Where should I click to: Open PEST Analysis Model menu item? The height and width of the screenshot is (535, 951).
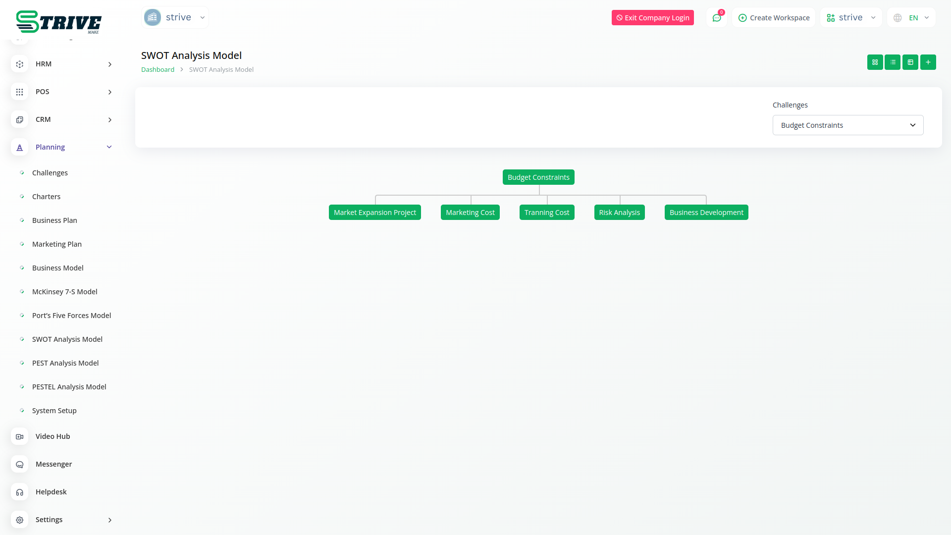coord(65,363)
